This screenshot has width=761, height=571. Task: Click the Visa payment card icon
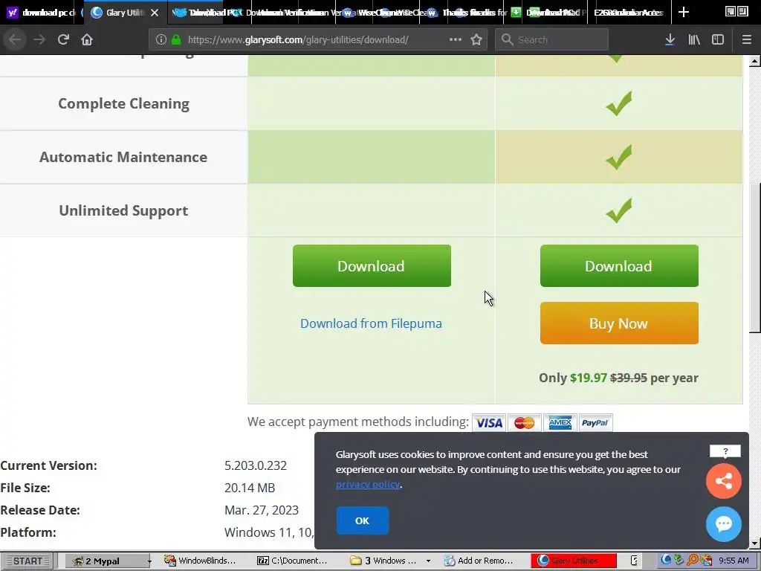(x=489, y=422)
